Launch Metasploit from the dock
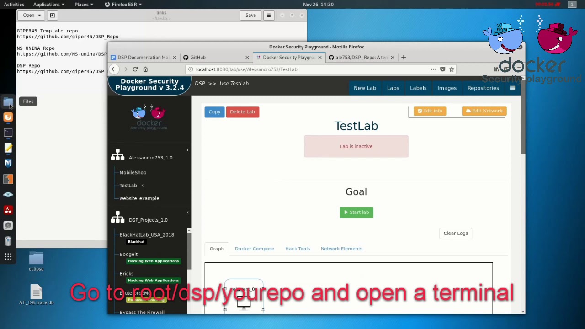Image resolution: width=585 pixels, height=329 pixels. [x=8, y=163]
